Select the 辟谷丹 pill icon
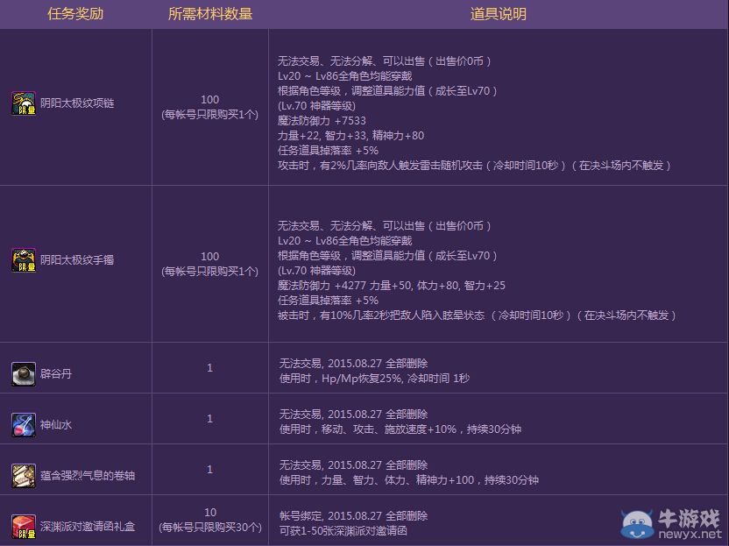729x546 pixels. 24,373
